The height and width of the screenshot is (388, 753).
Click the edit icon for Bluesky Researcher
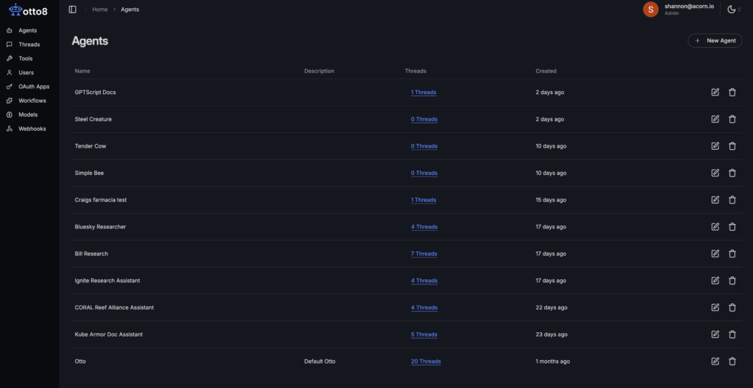point(715,226)
